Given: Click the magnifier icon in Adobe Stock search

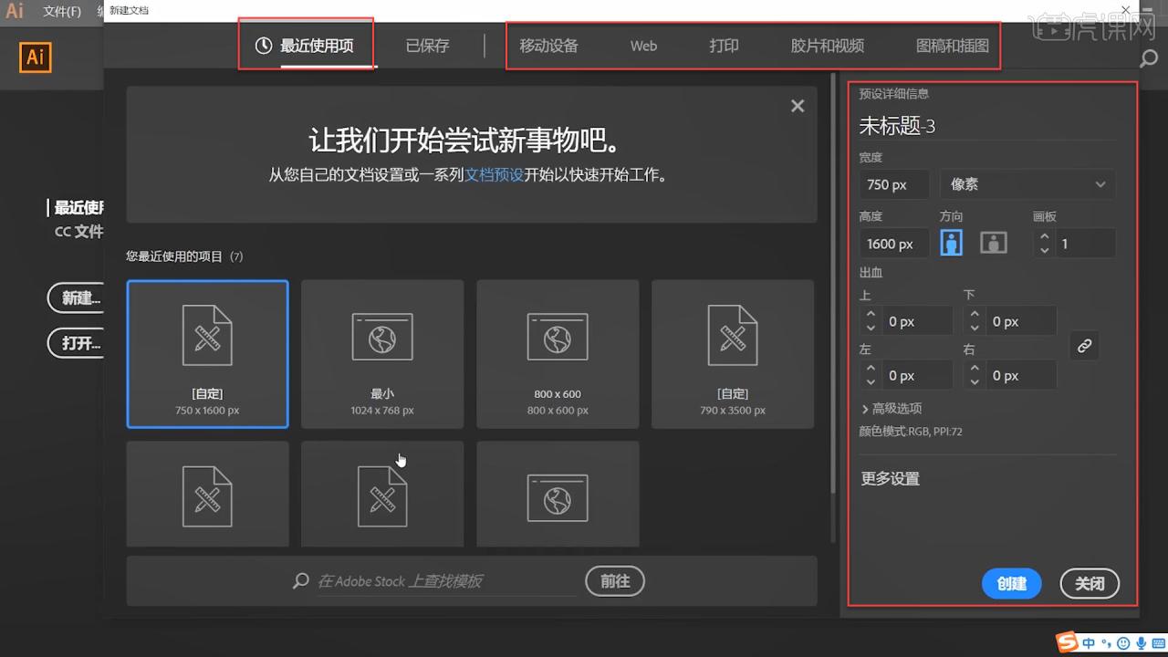Looking at the screenshot, I should 301,580.
